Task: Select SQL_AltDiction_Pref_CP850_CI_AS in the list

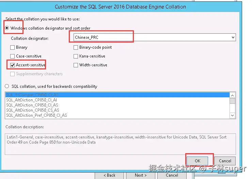Action: (x=117, y=115)
